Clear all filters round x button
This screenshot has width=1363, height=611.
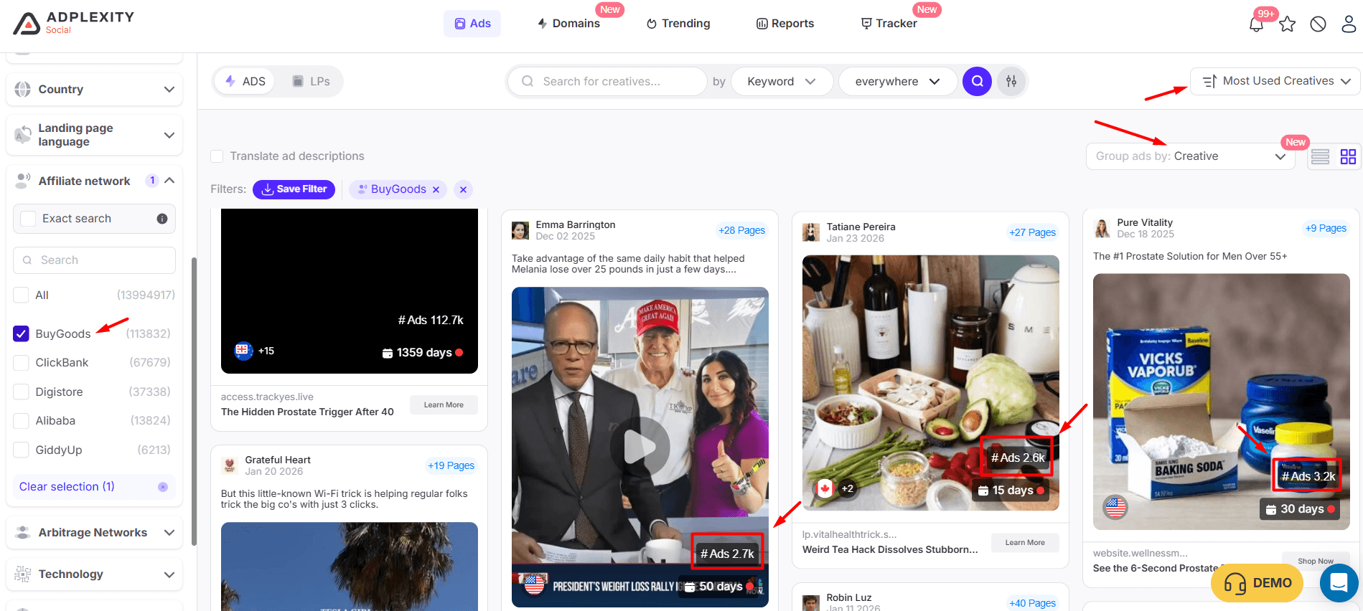point(463,189)
